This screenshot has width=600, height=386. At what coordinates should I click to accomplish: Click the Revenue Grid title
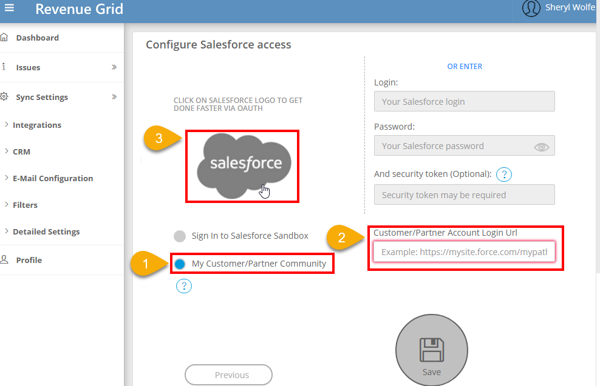coord(79,8)
